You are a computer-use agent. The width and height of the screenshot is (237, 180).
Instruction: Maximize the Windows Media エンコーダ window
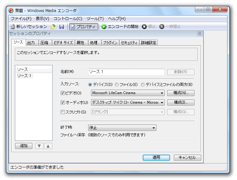pyautogui.click(x=208, y=10)
